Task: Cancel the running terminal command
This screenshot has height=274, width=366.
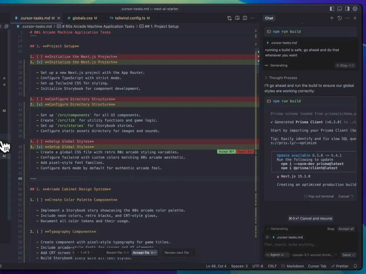Action: tap(346, 196)
